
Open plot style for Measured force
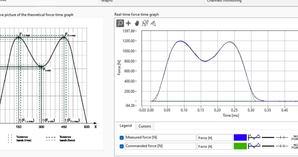pyautogui.click(x=254, y=137)
